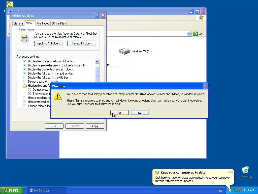Image resolution: width=258 pixels, height=194 pixels.
Task: Open the Offline Files tab
Action: tap(59, 23)
